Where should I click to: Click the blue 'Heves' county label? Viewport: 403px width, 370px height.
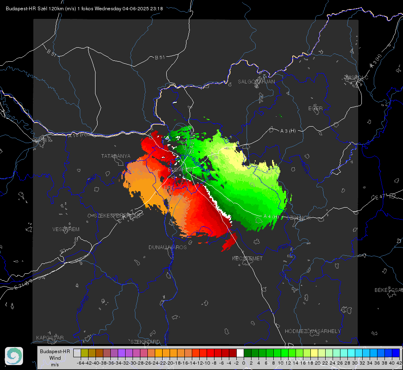tap(305, 167)
